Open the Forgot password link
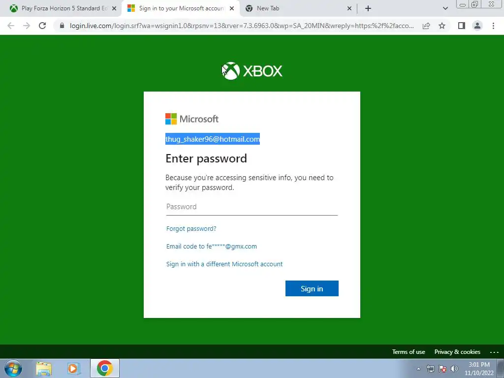The image size is (504, 378). (x=191, y=228)
